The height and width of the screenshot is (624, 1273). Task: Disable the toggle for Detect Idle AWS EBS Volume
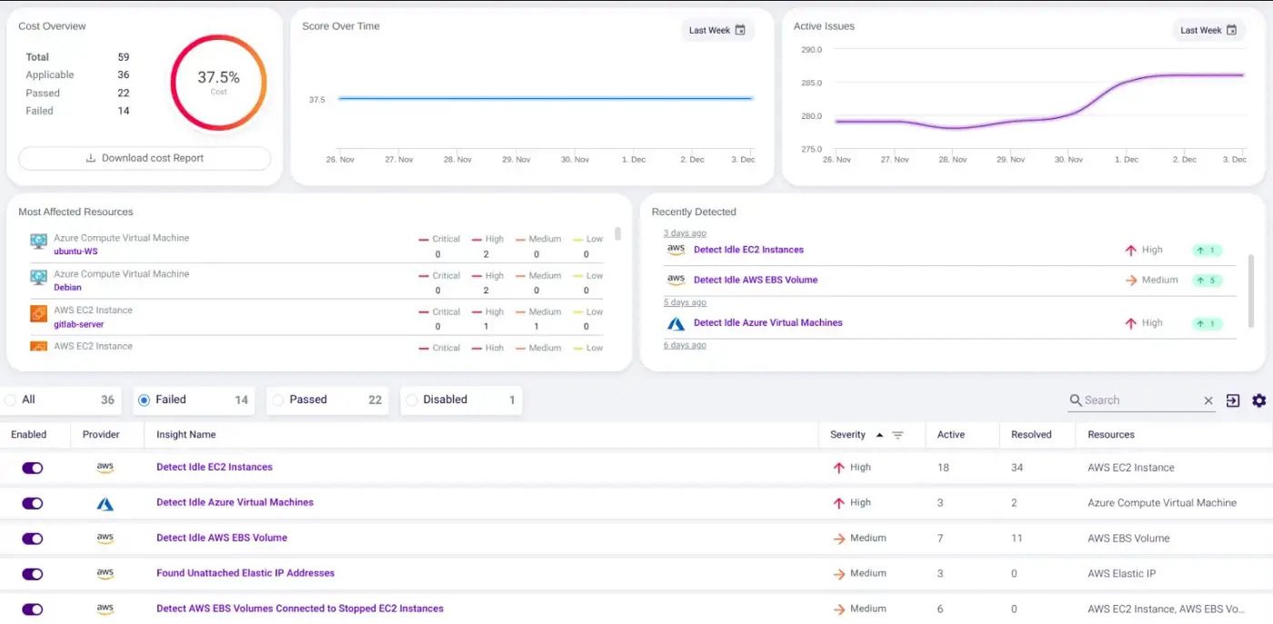pyautogui.click(x=33, y=538)
